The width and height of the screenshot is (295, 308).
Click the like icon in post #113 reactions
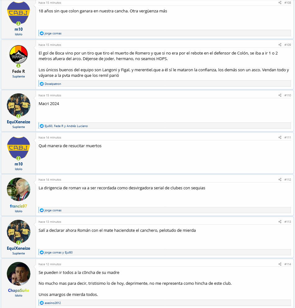point(42,253)
